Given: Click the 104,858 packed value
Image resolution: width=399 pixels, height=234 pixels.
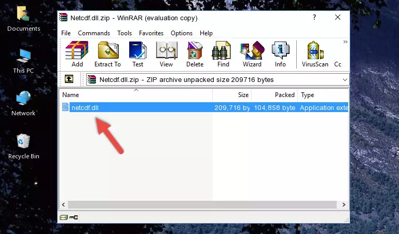Looking at the screenshot, I should pos(274,107).
